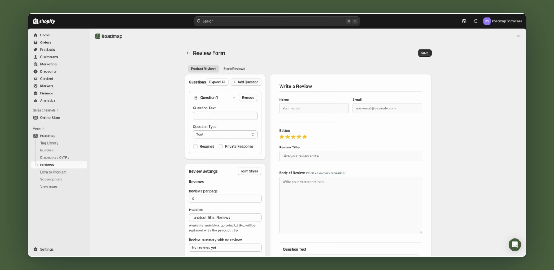Open the Orders section in the sidebar
The image size is (554, 270).
(x=45, y=42)
